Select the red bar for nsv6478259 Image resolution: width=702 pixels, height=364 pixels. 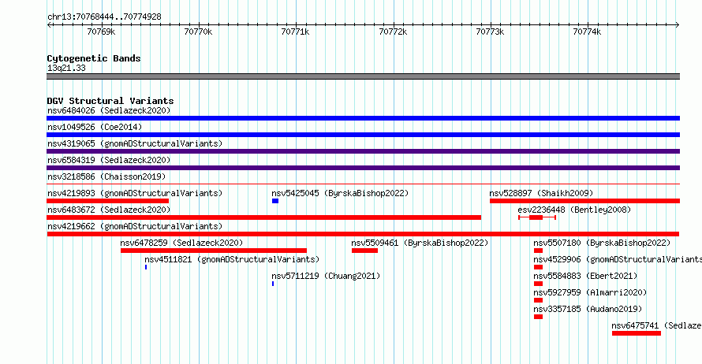[x=214, y=251]
